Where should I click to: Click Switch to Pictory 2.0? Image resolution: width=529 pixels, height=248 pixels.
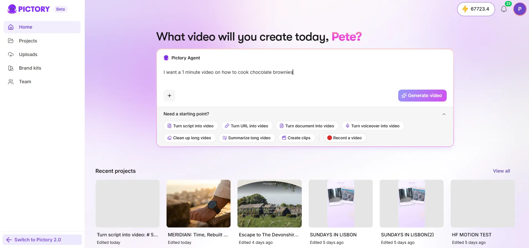42,240
